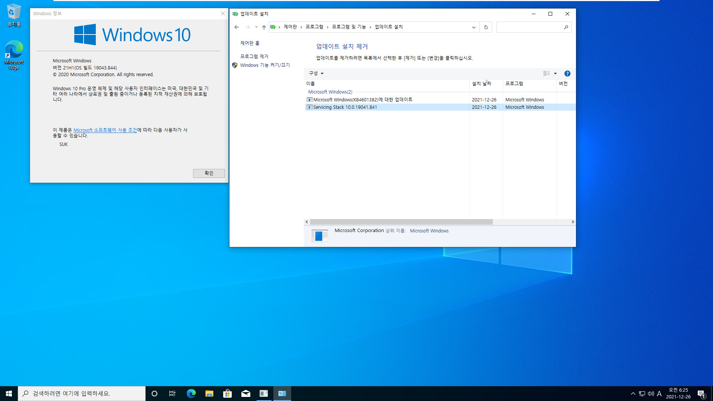Change view layout icon

click(547, 74)
